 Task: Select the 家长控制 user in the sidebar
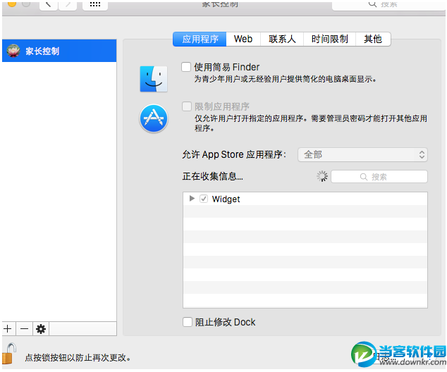59,51
